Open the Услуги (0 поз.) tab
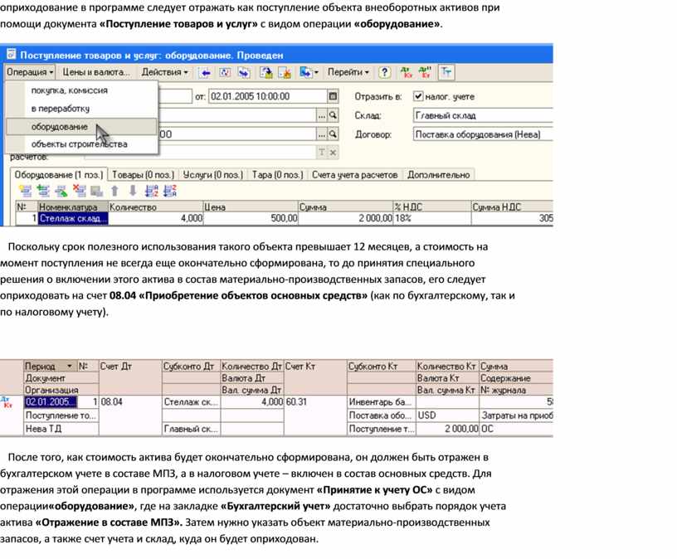 coord(213,175)
